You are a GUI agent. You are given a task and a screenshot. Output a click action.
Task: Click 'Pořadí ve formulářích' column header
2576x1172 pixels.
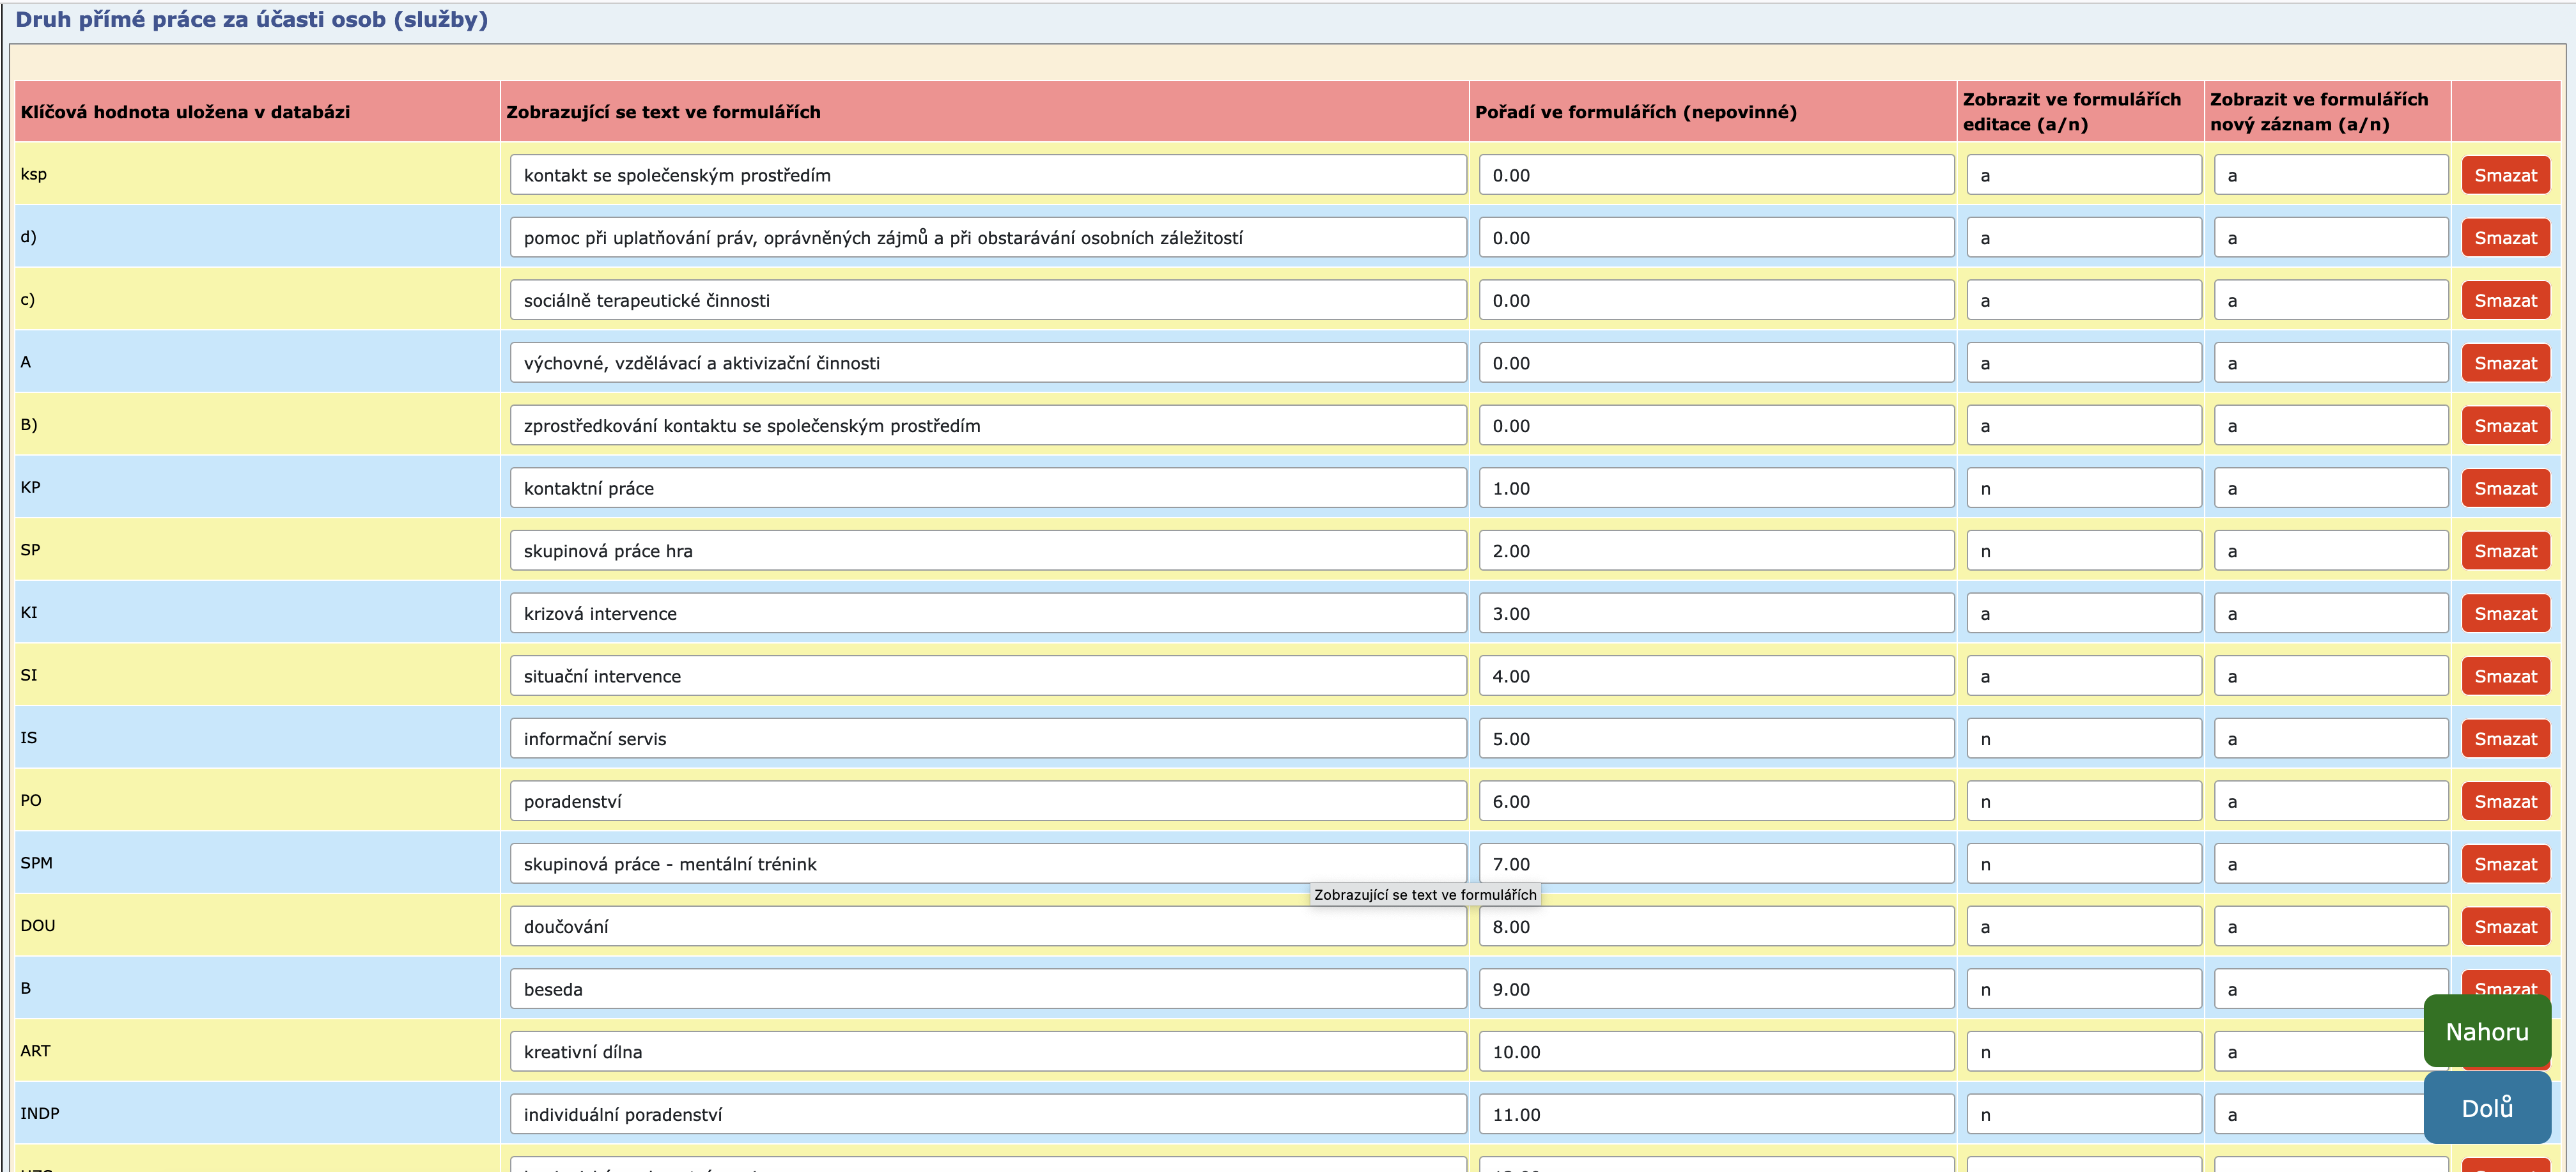point(1635,112)
